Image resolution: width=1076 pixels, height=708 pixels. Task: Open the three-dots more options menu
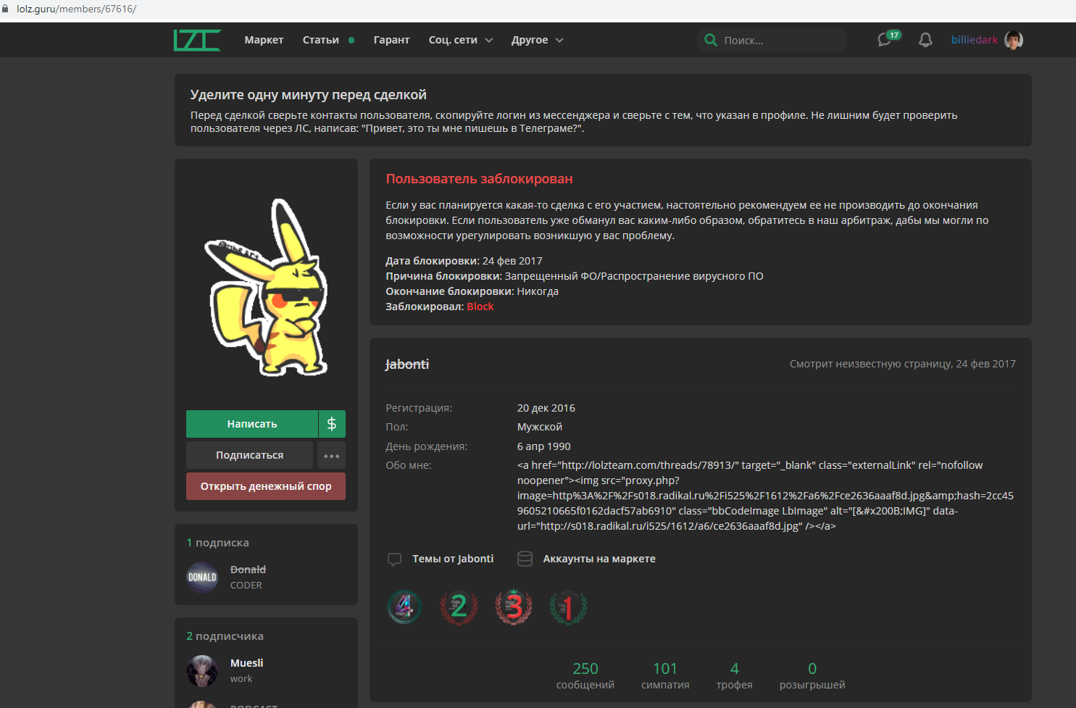pos(332,456)
